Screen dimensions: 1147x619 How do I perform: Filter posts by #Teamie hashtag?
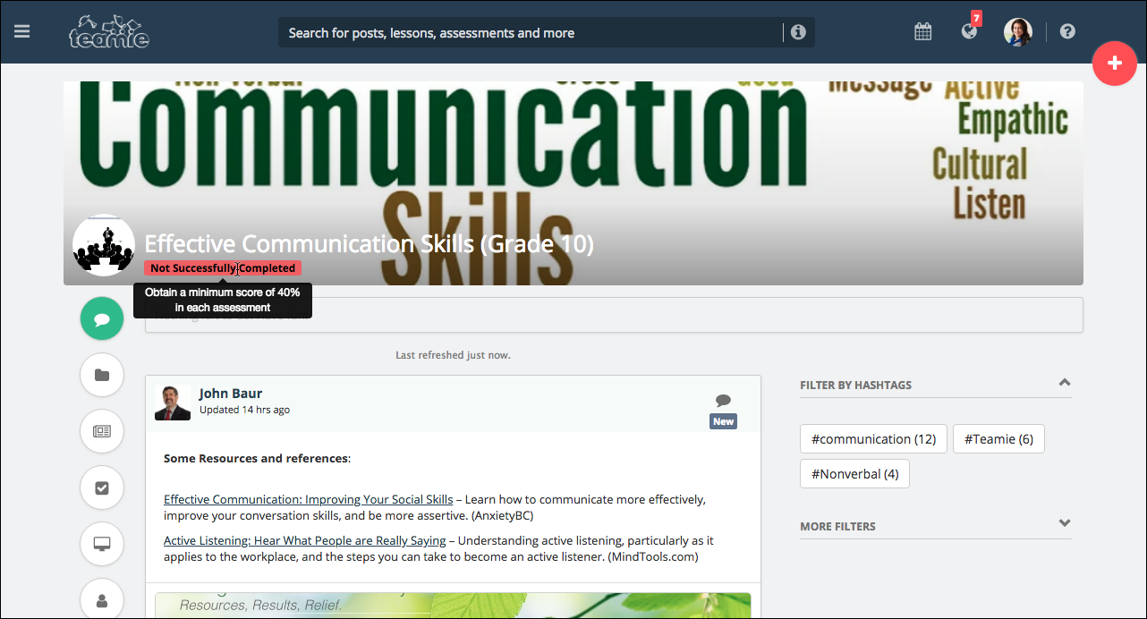[x=998, y=439]
